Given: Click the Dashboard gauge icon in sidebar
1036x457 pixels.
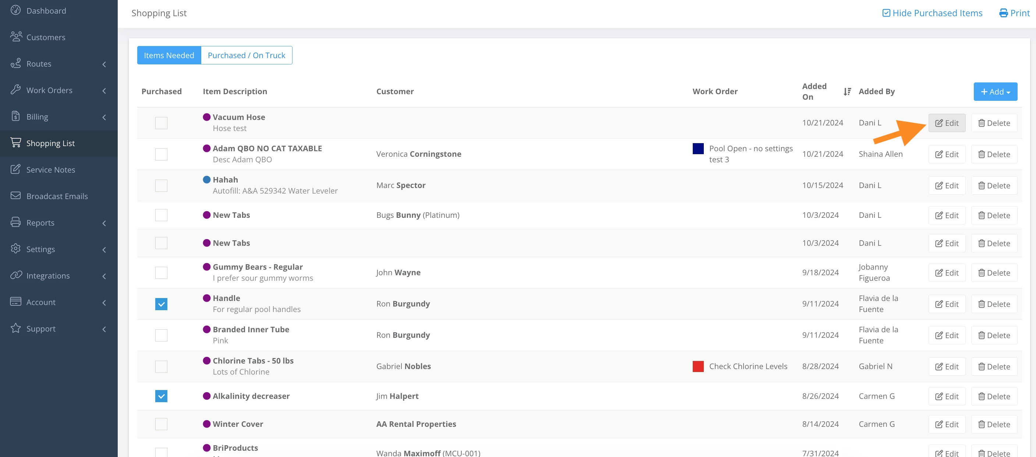Looking at the screenshot, I should coord(16,10).
